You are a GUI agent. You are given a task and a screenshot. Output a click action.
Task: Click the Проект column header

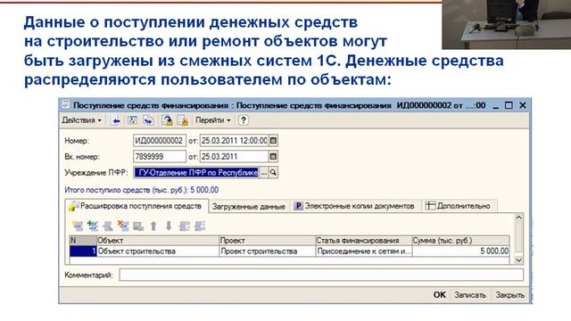[268, 241]
